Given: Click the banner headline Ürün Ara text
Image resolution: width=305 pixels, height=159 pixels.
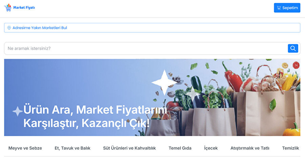Looking at the screenshot, I should (48, 110).
